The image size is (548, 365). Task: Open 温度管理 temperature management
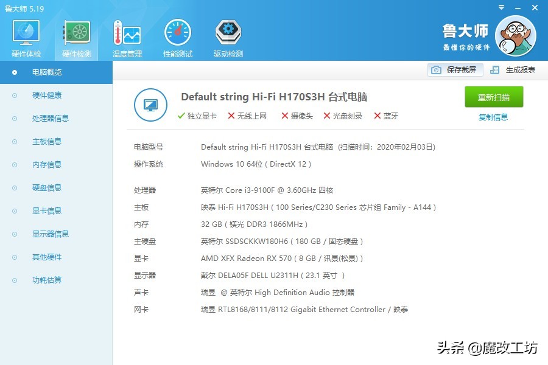tap(126, 36)
